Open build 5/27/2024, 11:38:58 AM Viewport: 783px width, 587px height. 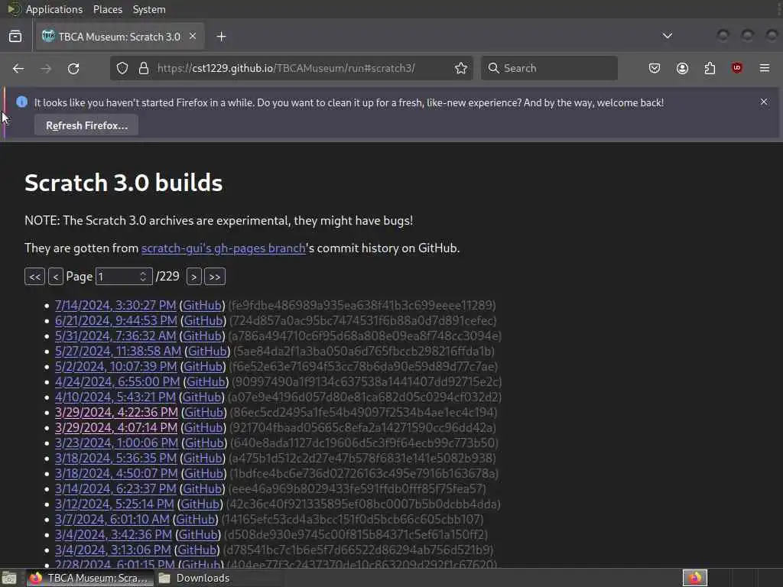point(118,351)
